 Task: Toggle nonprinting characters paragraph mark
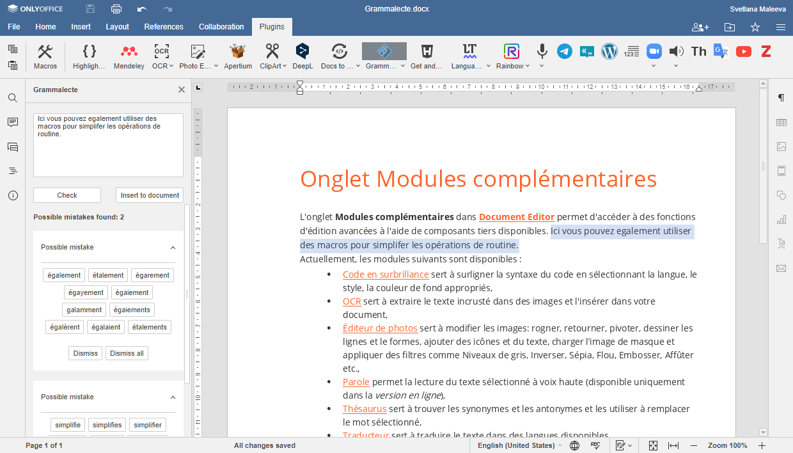[x=781, y=98]
